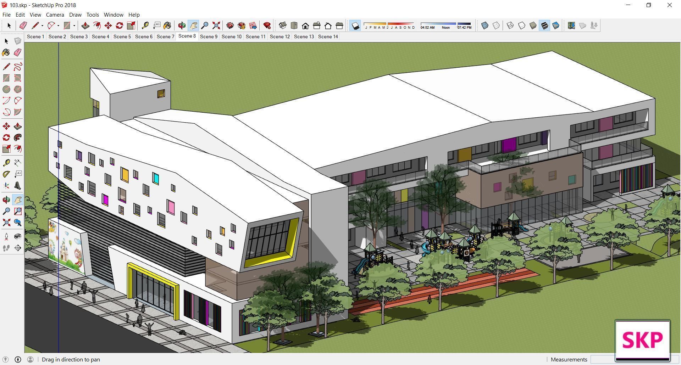
Task: Click Zoom Extents in top toolbar
Action: (x=216, y=26)
